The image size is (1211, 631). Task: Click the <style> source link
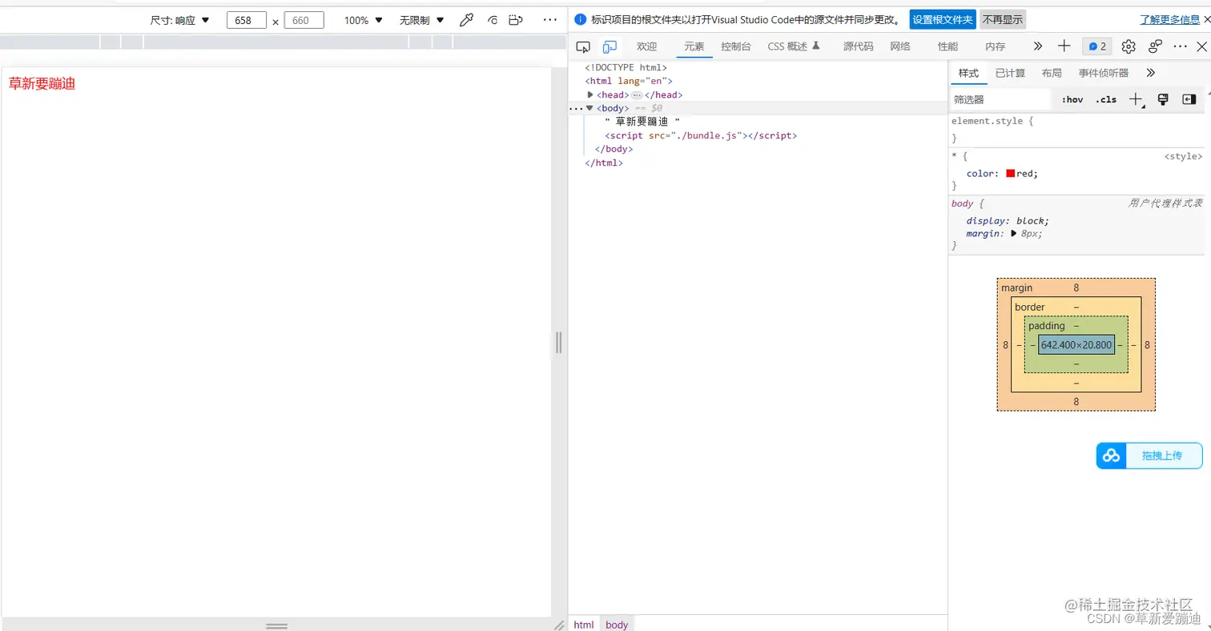1183,156
